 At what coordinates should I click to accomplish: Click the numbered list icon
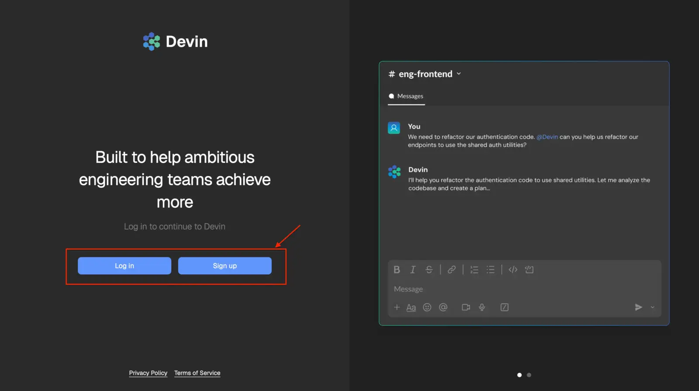[x=474, y=270]
